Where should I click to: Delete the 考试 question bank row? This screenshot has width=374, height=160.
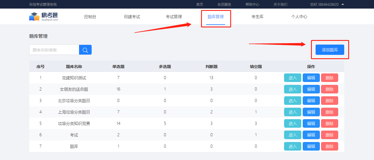pyautogui.click(x=330, y=135)
